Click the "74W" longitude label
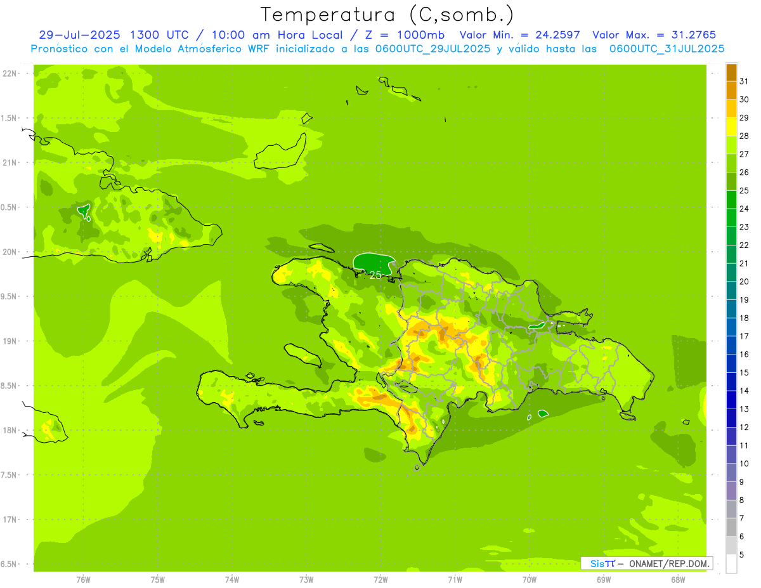This screenshot has height=588, width=761. point(232,580)
